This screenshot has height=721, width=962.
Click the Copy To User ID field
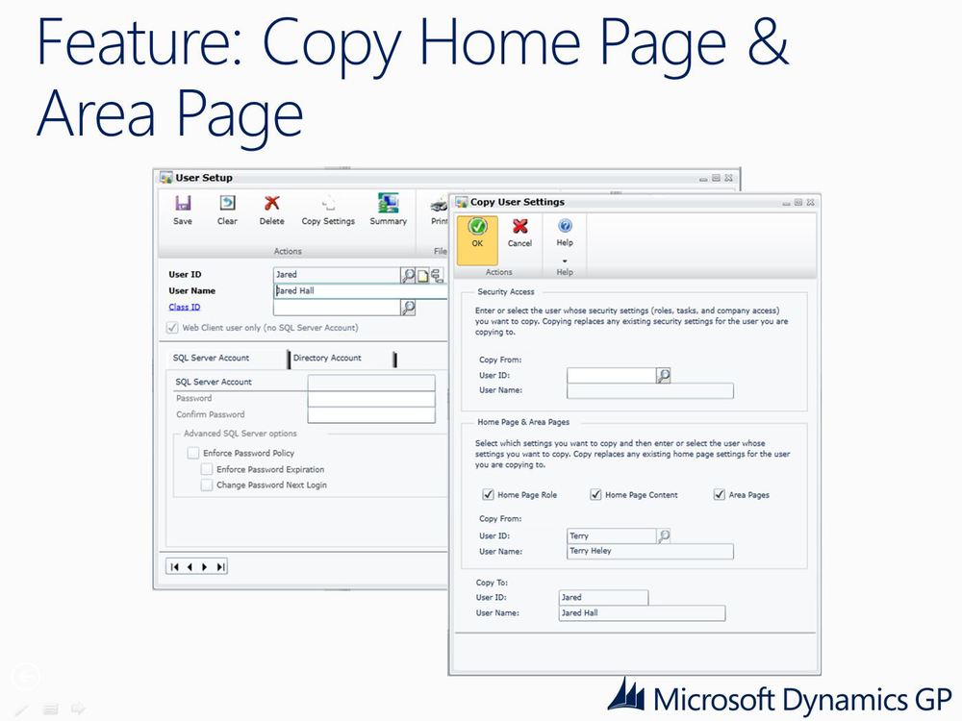click(604, 597)
